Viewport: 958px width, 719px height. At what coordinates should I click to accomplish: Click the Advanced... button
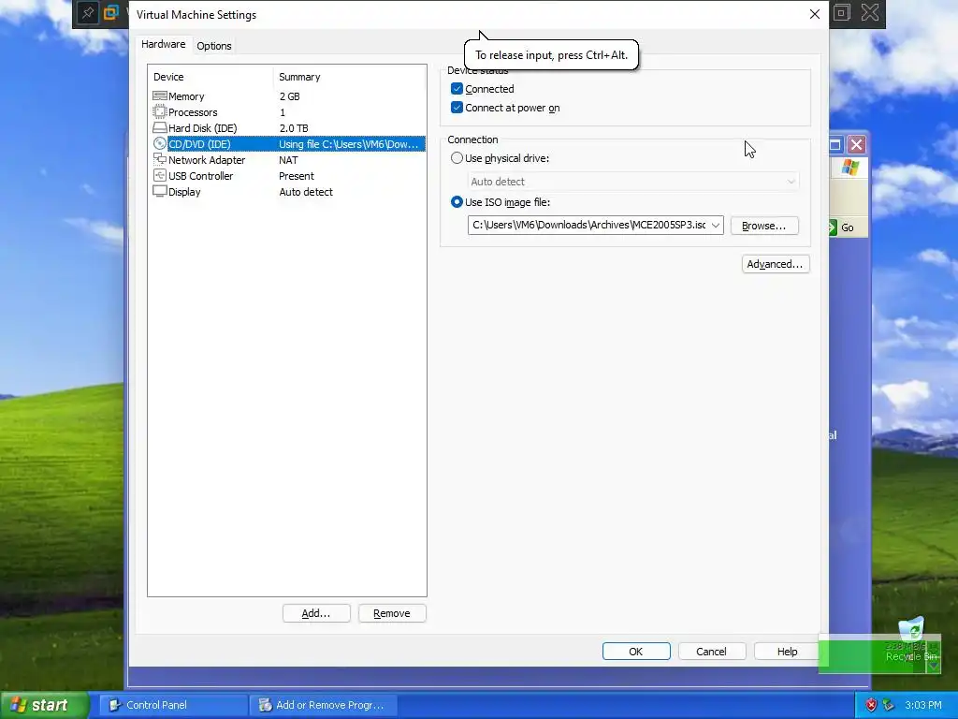pyautogui.click(x=776, y=264)
